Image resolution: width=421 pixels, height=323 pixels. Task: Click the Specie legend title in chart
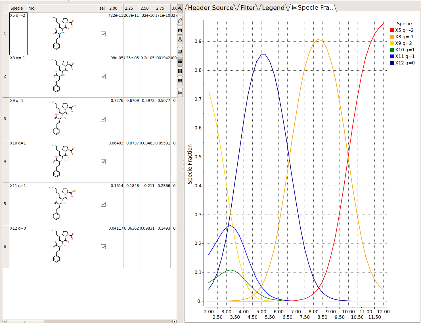tap(404, 24)
